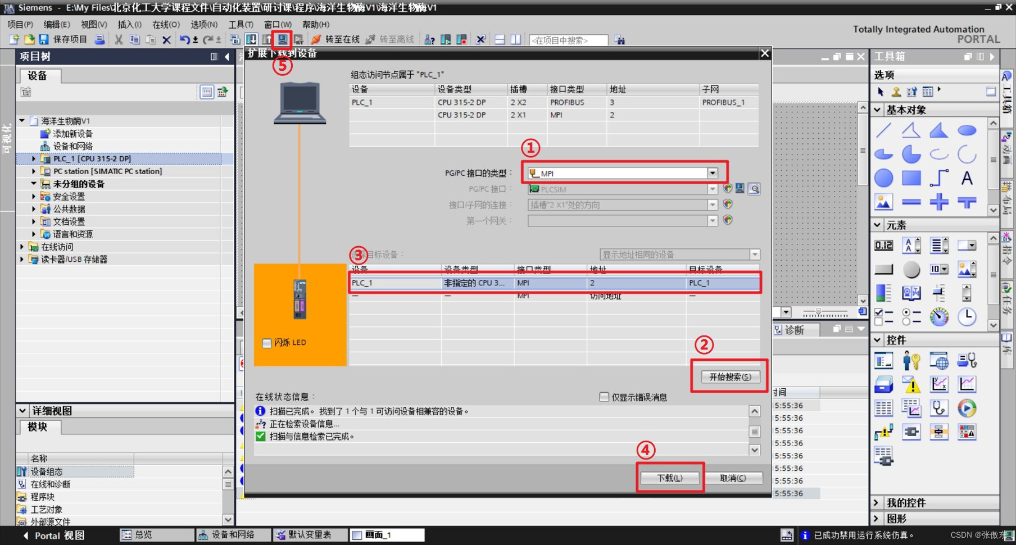Open PG/PC 接口 PLCSIM dropdown
The width and height of the screenshot is (1016, 545).
(x=713, y=189)
